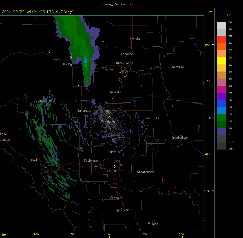Click the Sundre town label
Screen dimensions: 243x238
tap(82, 111)
